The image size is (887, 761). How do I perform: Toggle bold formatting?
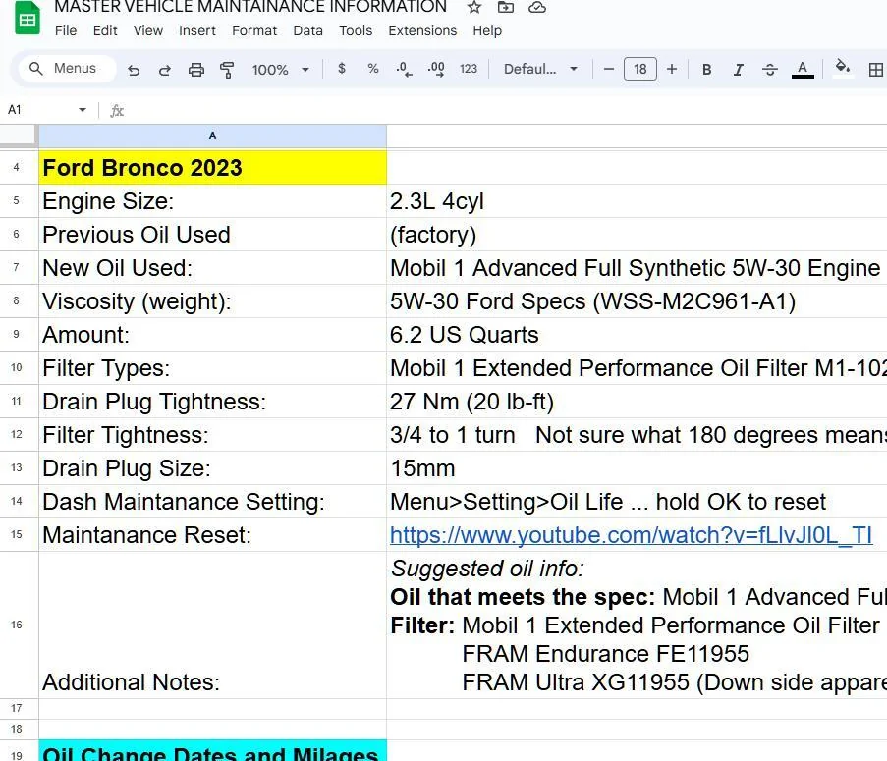coord(706,70)
